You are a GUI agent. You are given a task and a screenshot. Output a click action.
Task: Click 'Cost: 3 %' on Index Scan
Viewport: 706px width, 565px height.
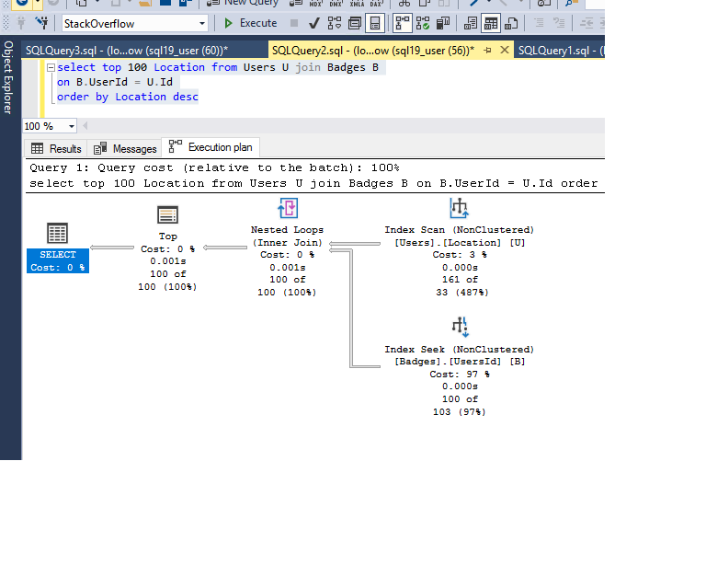(460, 255)
